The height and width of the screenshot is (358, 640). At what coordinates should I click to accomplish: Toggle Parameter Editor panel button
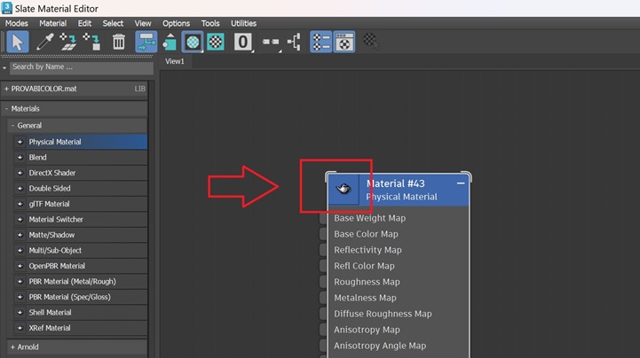[x=344, y=42]
